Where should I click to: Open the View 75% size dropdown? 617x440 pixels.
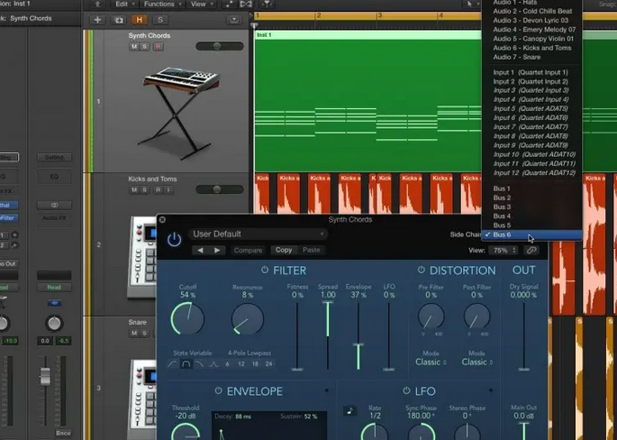pos(504,250)
